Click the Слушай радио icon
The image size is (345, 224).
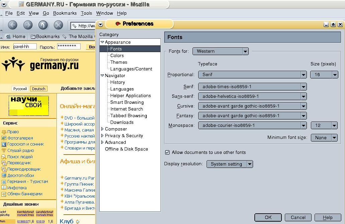(4, 151)
